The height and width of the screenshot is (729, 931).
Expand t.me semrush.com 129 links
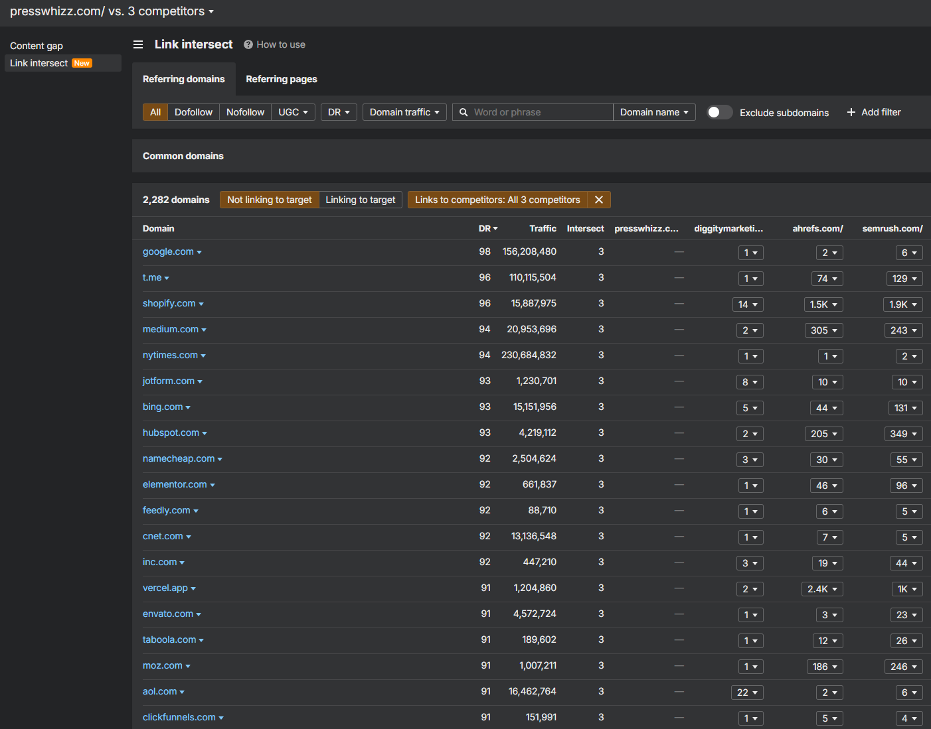[904, 279]
